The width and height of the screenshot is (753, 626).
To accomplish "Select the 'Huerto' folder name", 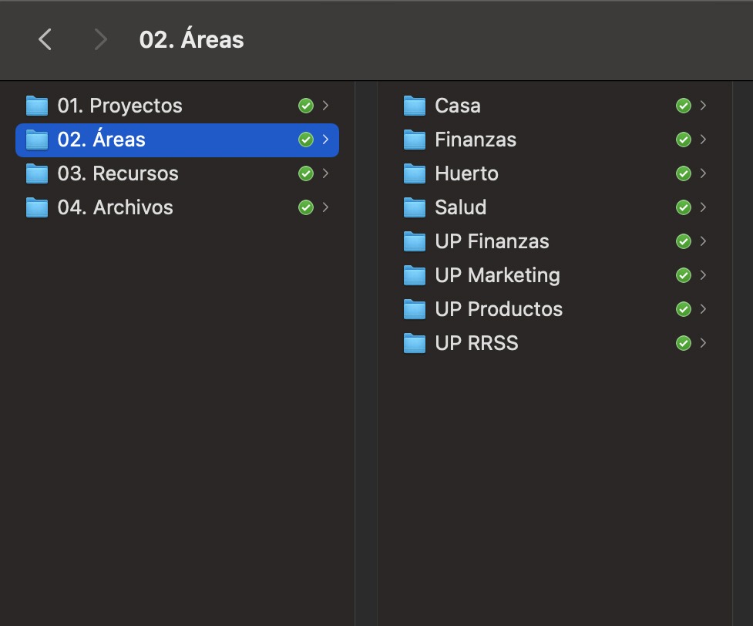I will point(467,173).
